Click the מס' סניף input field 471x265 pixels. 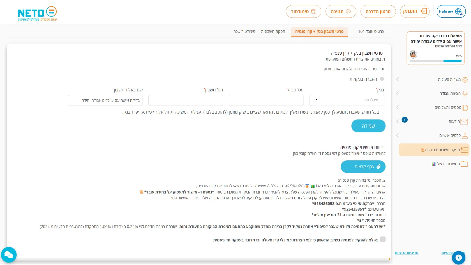pyautogui.click(x=266, y=100)
